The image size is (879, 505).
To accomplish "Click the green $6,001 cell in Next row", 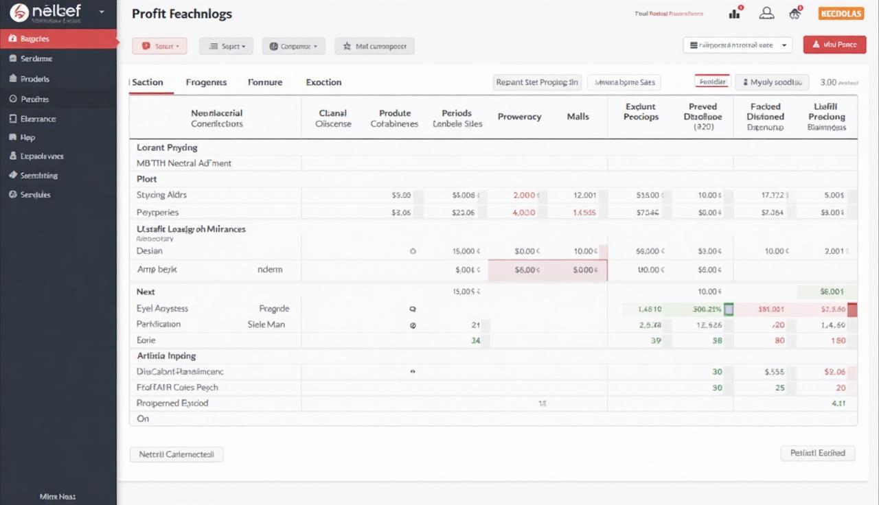I will tap(827, 292).
